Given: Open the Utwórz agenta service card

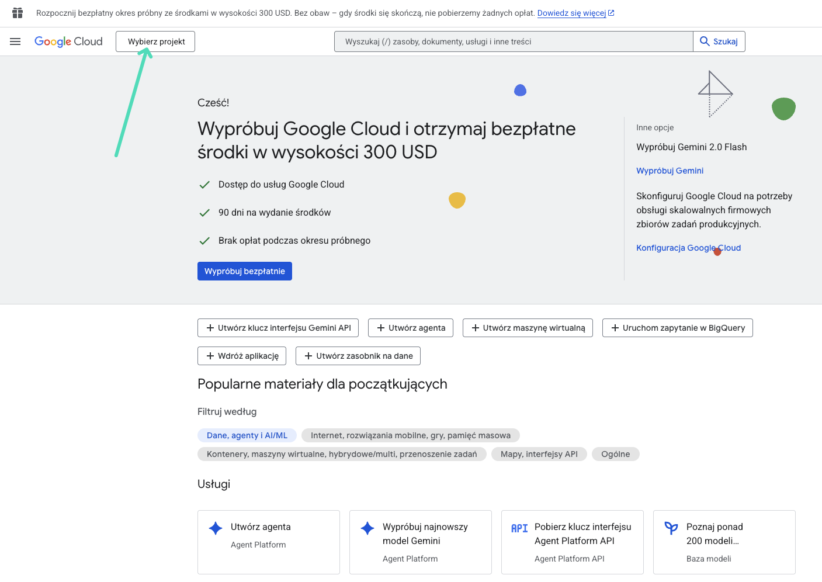Looking at the screenshot, I should (x=269, y=542).
